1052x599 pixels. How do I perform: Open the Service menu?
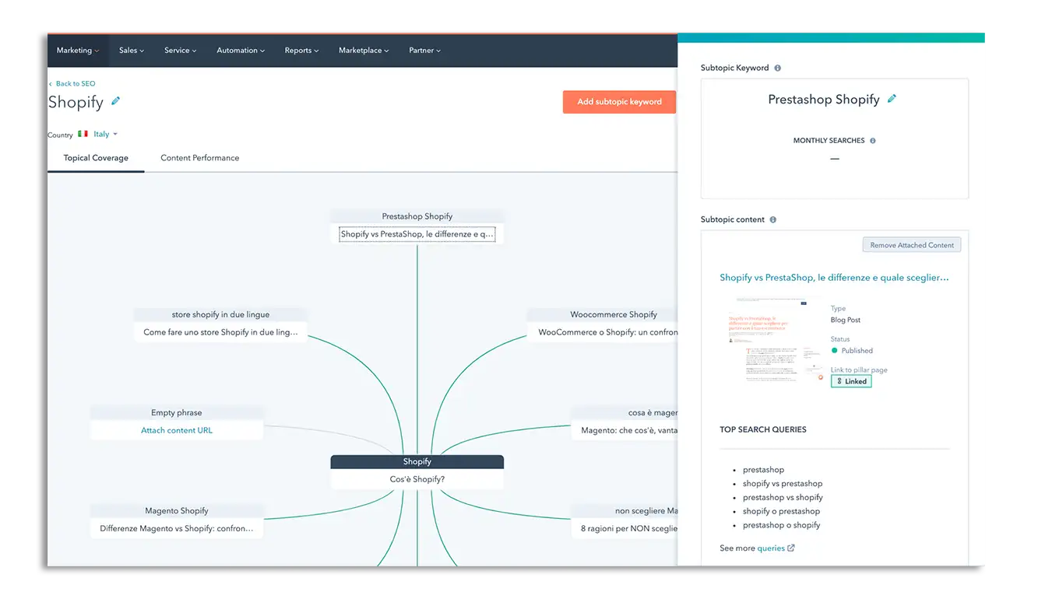tap(180, 51)
